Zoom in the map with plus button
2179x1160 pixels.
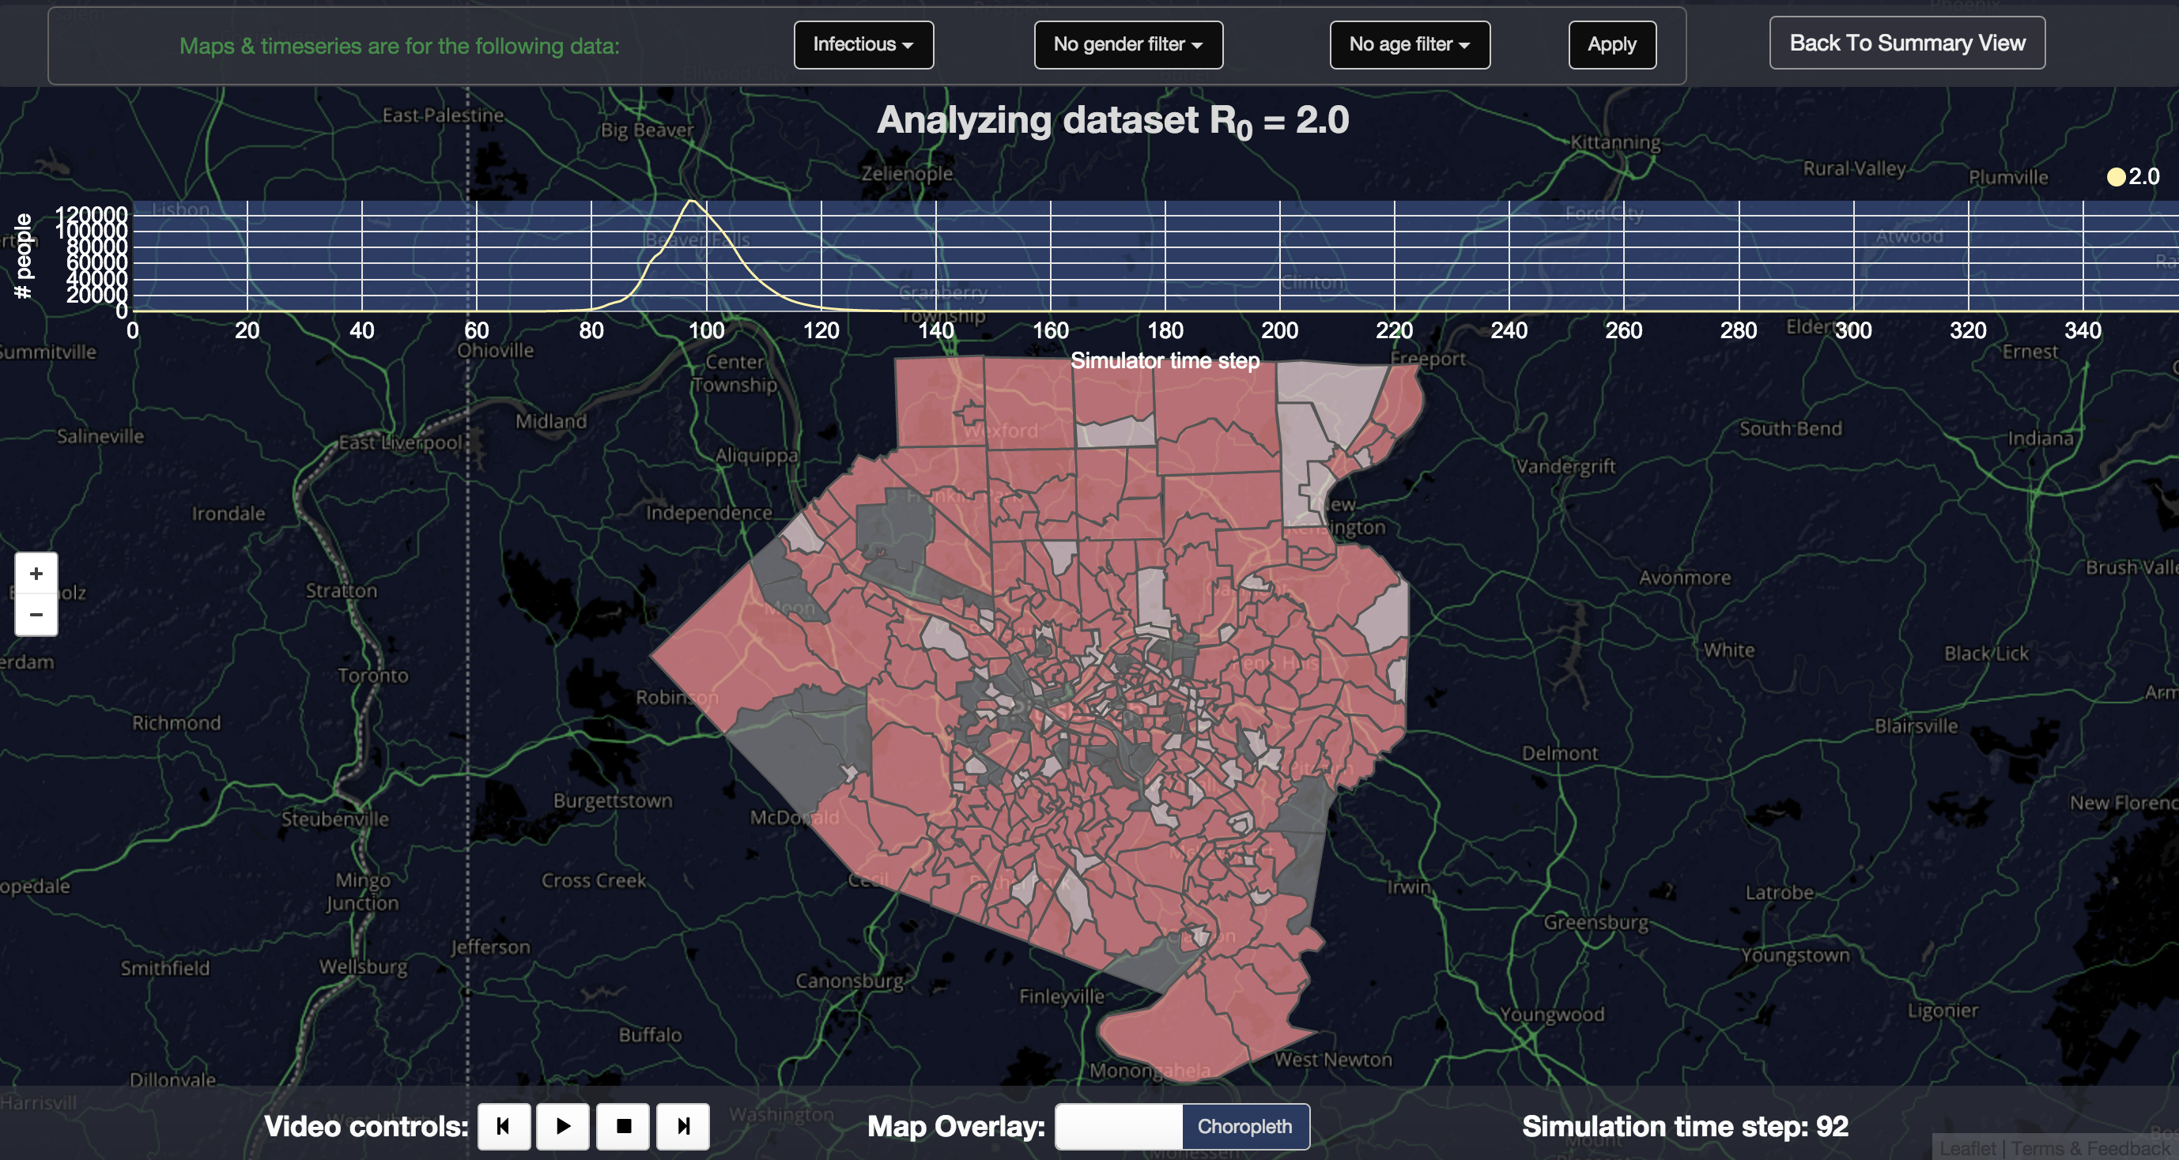pos(36,574)
